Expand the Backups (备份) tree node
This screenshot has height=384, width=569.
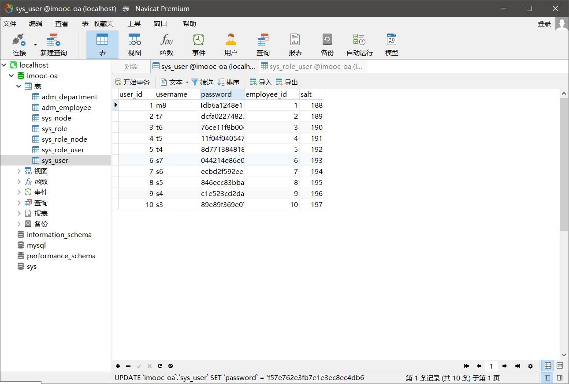[19, 224]
